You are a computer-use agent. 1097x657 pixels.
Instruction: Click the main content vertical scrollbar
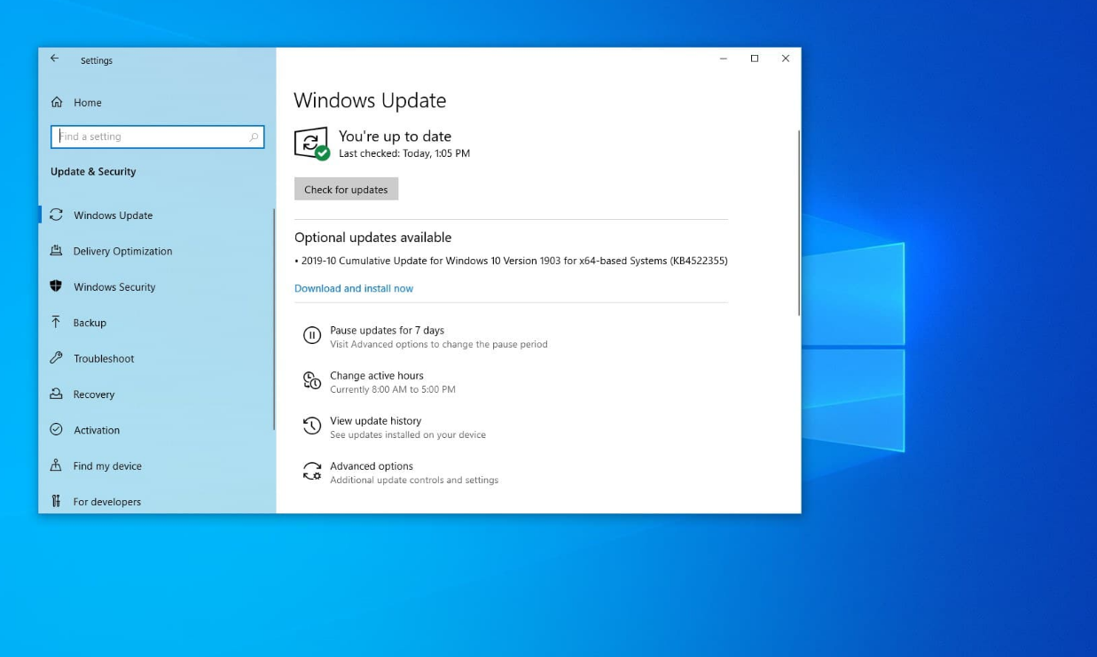799,222
